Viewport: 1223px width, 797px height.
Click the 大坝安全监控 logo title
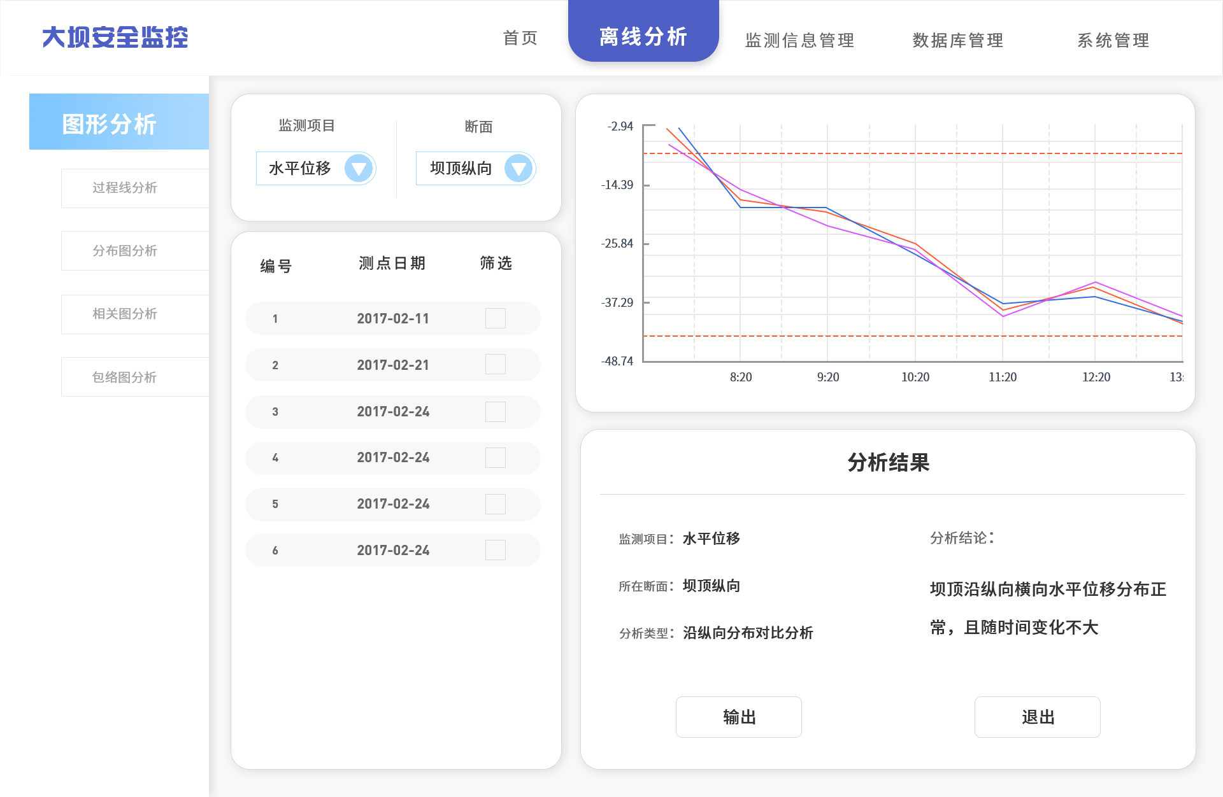click(x=115, y=37)
